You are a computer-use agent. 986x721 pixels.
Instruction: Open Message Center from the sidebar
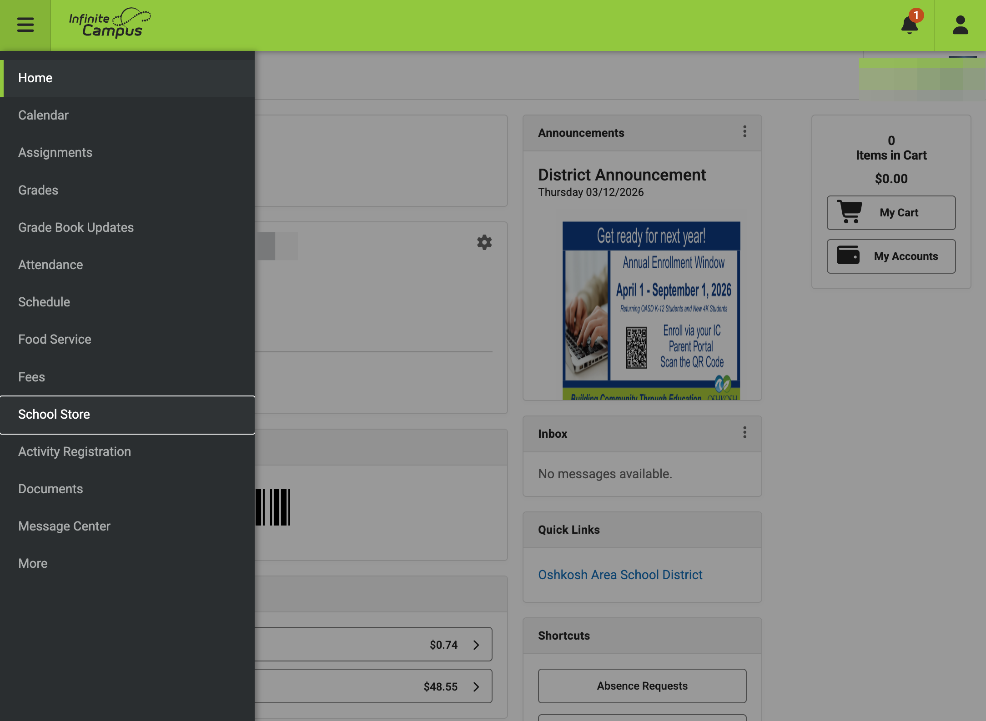pyautogui.click(x=127, y=526)
